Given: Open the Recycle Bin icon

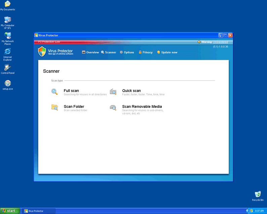Looking at the screenshot, I should (258, 194).
